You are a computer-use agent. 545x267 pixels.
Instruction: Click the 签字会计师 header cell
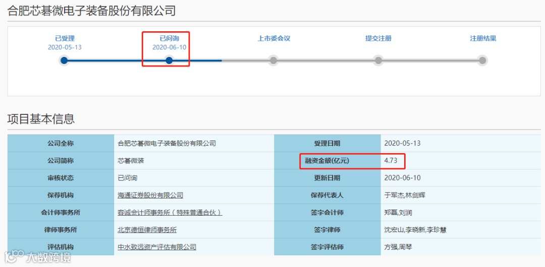tap(328, 213)
